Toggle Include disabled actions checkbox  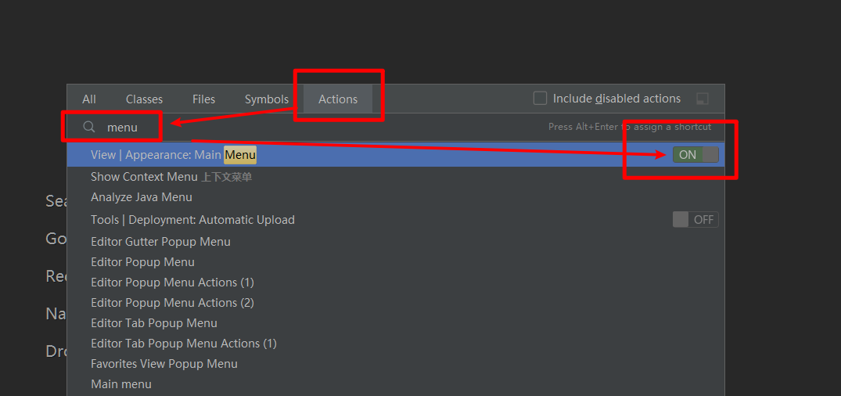[540, 99]
